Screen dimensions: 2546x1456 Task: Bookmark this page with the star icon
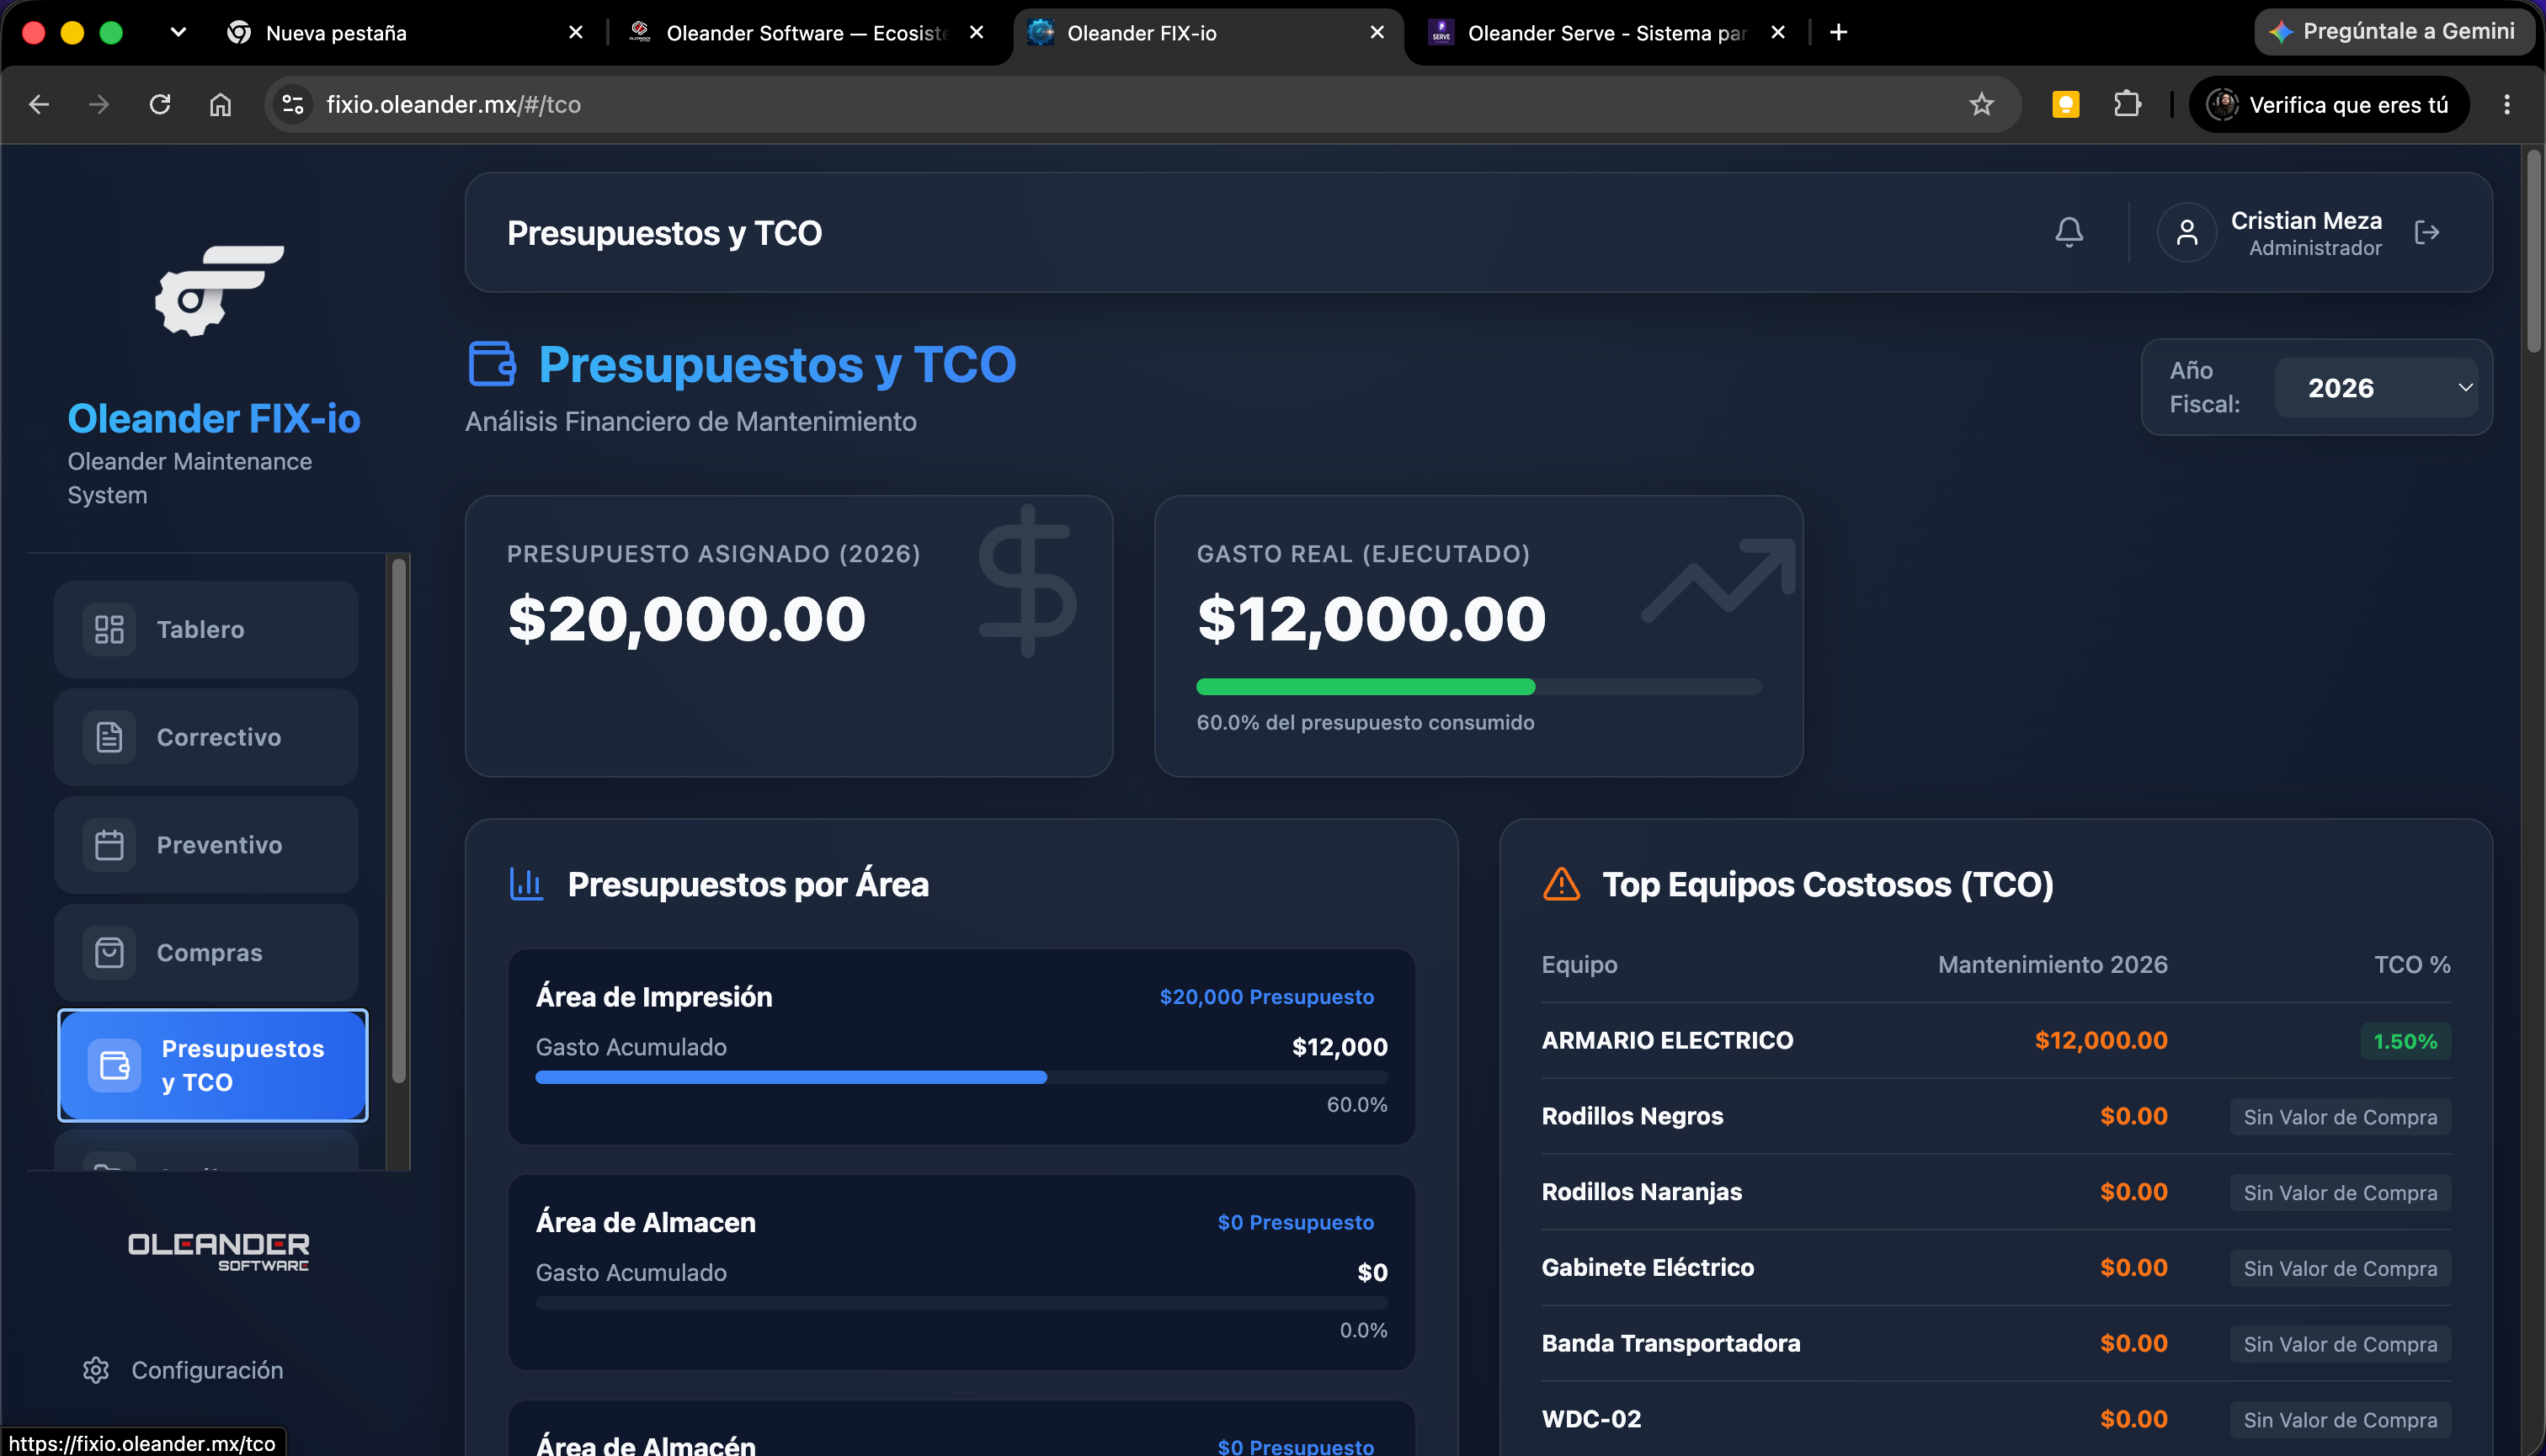point(1982,104)
